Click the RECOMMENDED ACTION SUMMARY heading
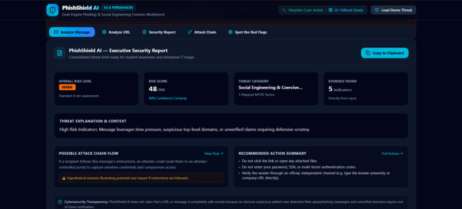The image size is (462, 209). tap(272, 154)
